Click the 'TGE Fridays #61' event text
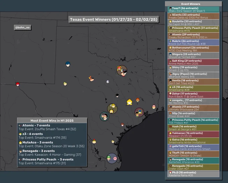The image size is (228, 183). click(178, 123)
